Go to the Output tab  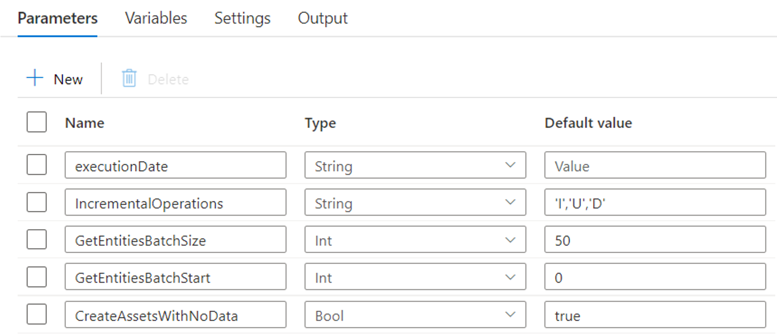(322, 18)
